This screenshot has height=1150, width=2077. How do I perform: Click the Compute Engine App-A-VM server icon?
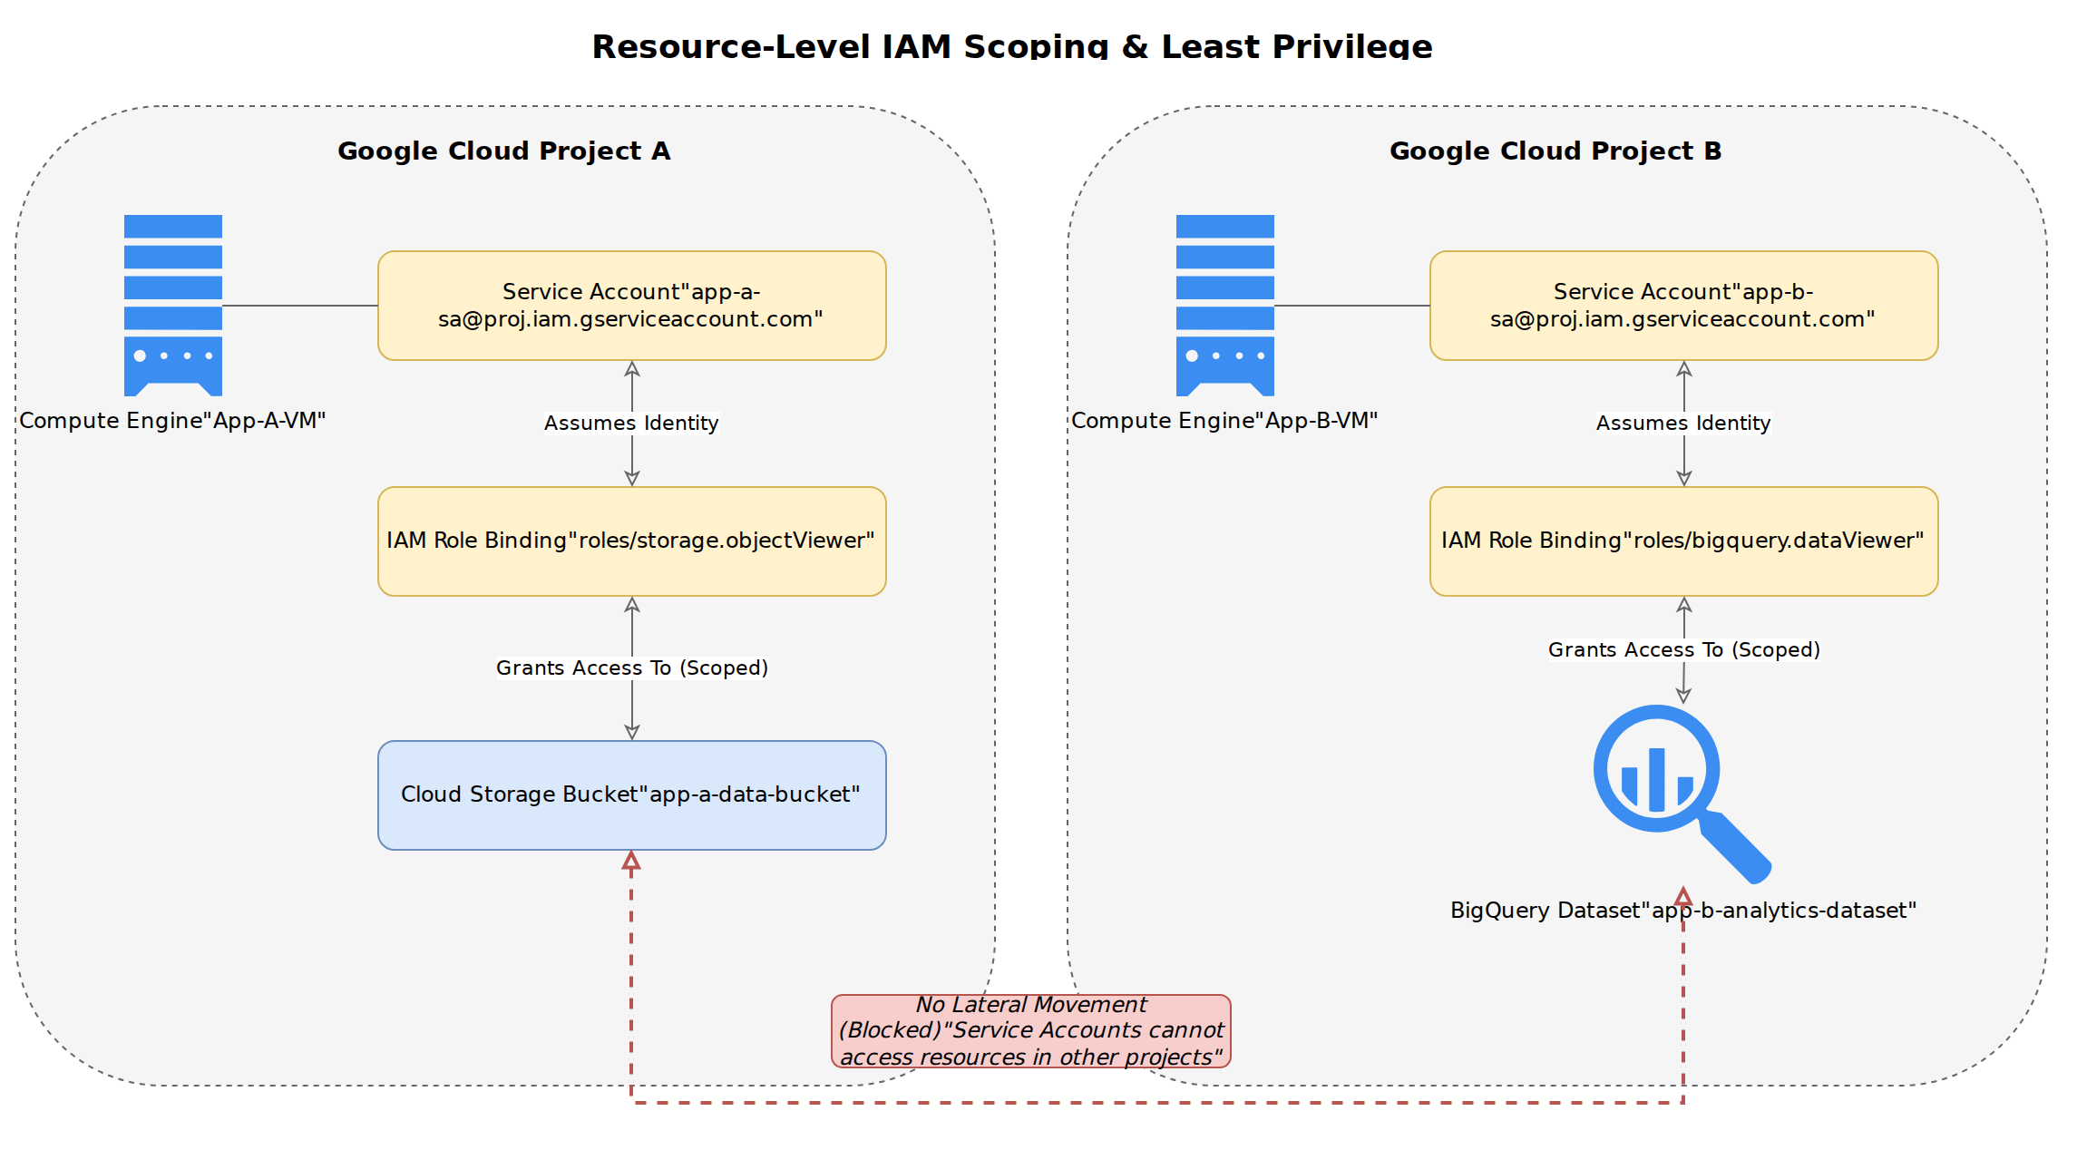(173, 306)
